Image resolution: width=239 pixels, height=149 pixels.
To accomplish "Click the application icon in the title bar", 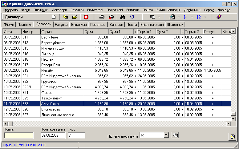I will [4, 4].
